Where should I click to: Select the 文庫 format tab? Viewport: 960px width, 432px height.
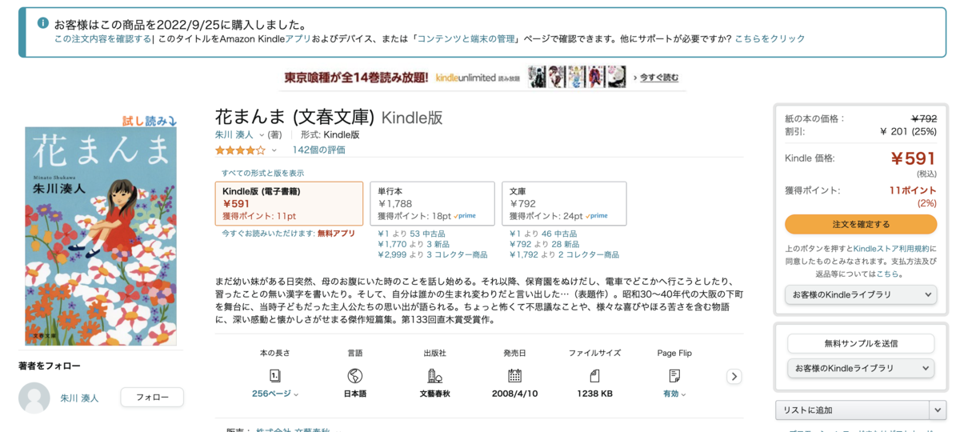564,203
